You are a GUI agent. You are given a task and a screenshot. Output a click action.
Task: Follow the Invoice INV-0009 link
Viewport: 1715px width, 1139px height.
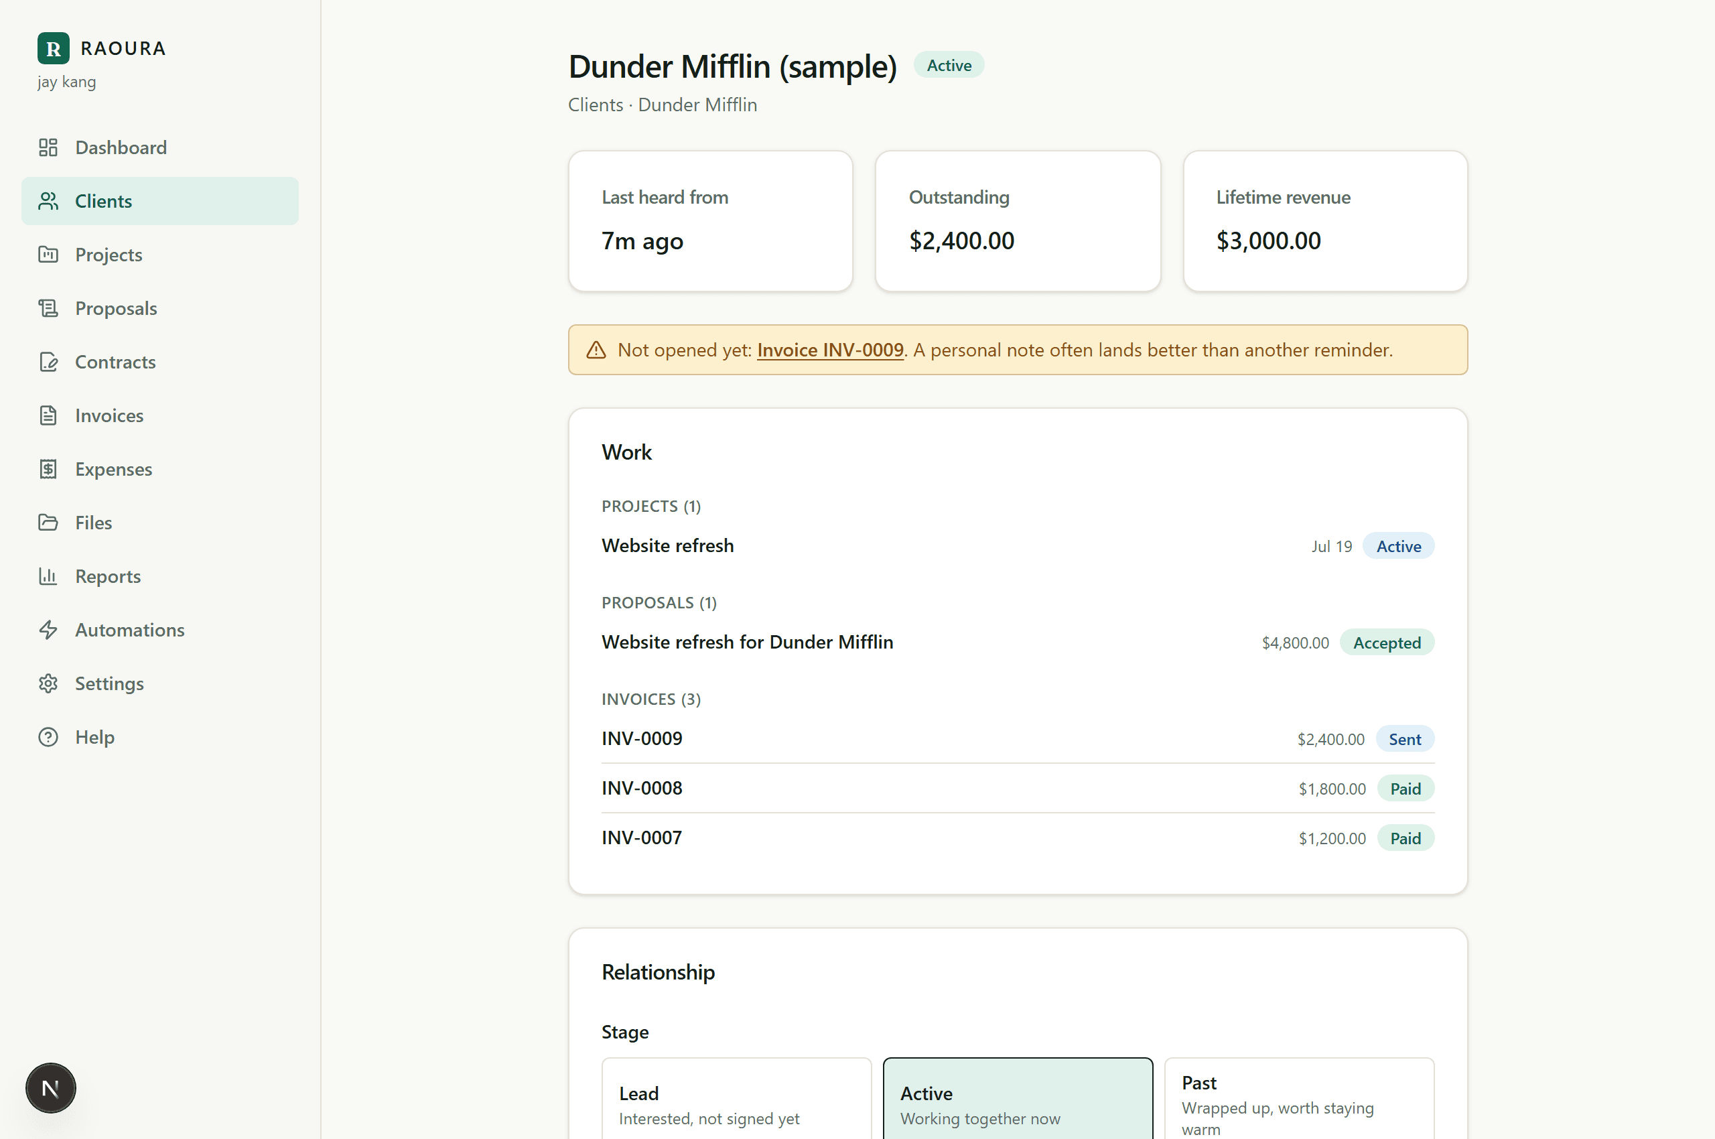click(x=830, y=350)
